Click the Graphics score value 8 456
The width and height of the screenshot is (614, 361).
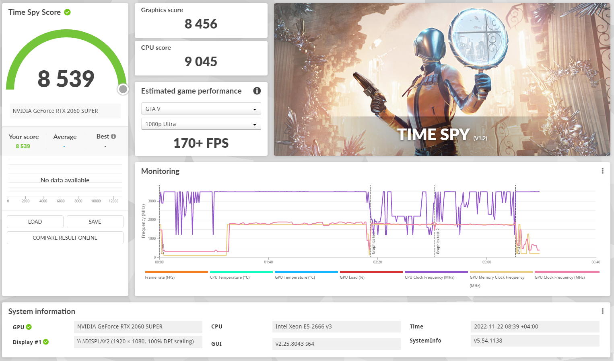coord(201,24)
